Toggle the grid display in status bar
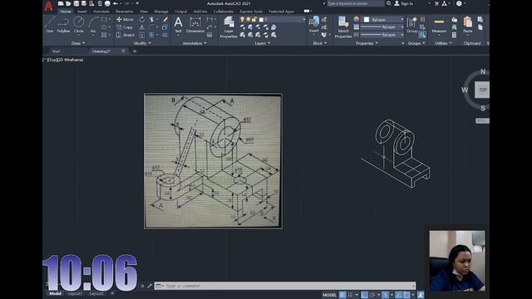The image size is (532, 299). point(342,295)
